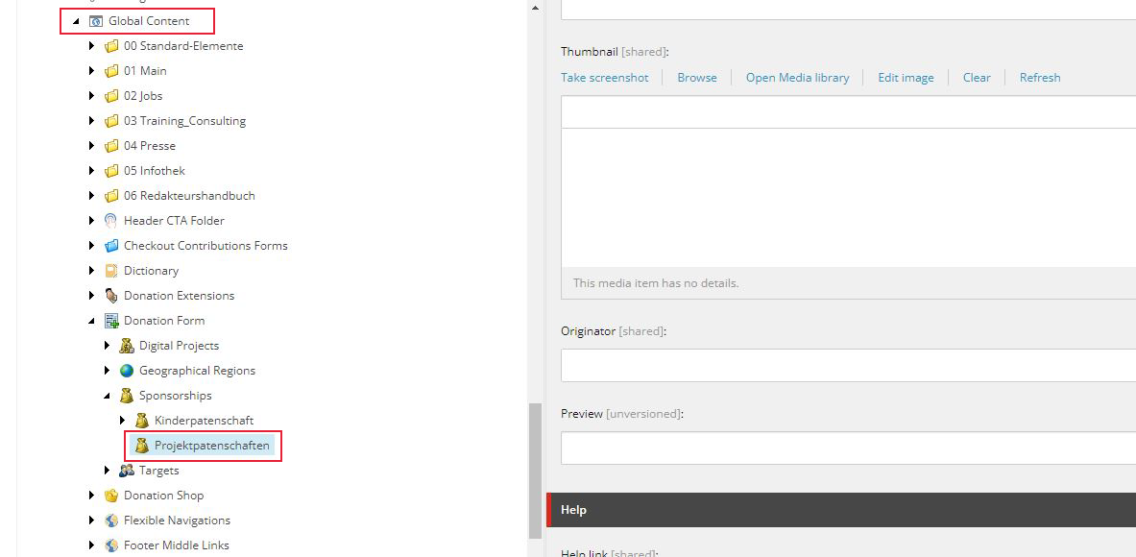Click the 02 Jobs folder icon

pyautogui.click(x=110, y=96)
